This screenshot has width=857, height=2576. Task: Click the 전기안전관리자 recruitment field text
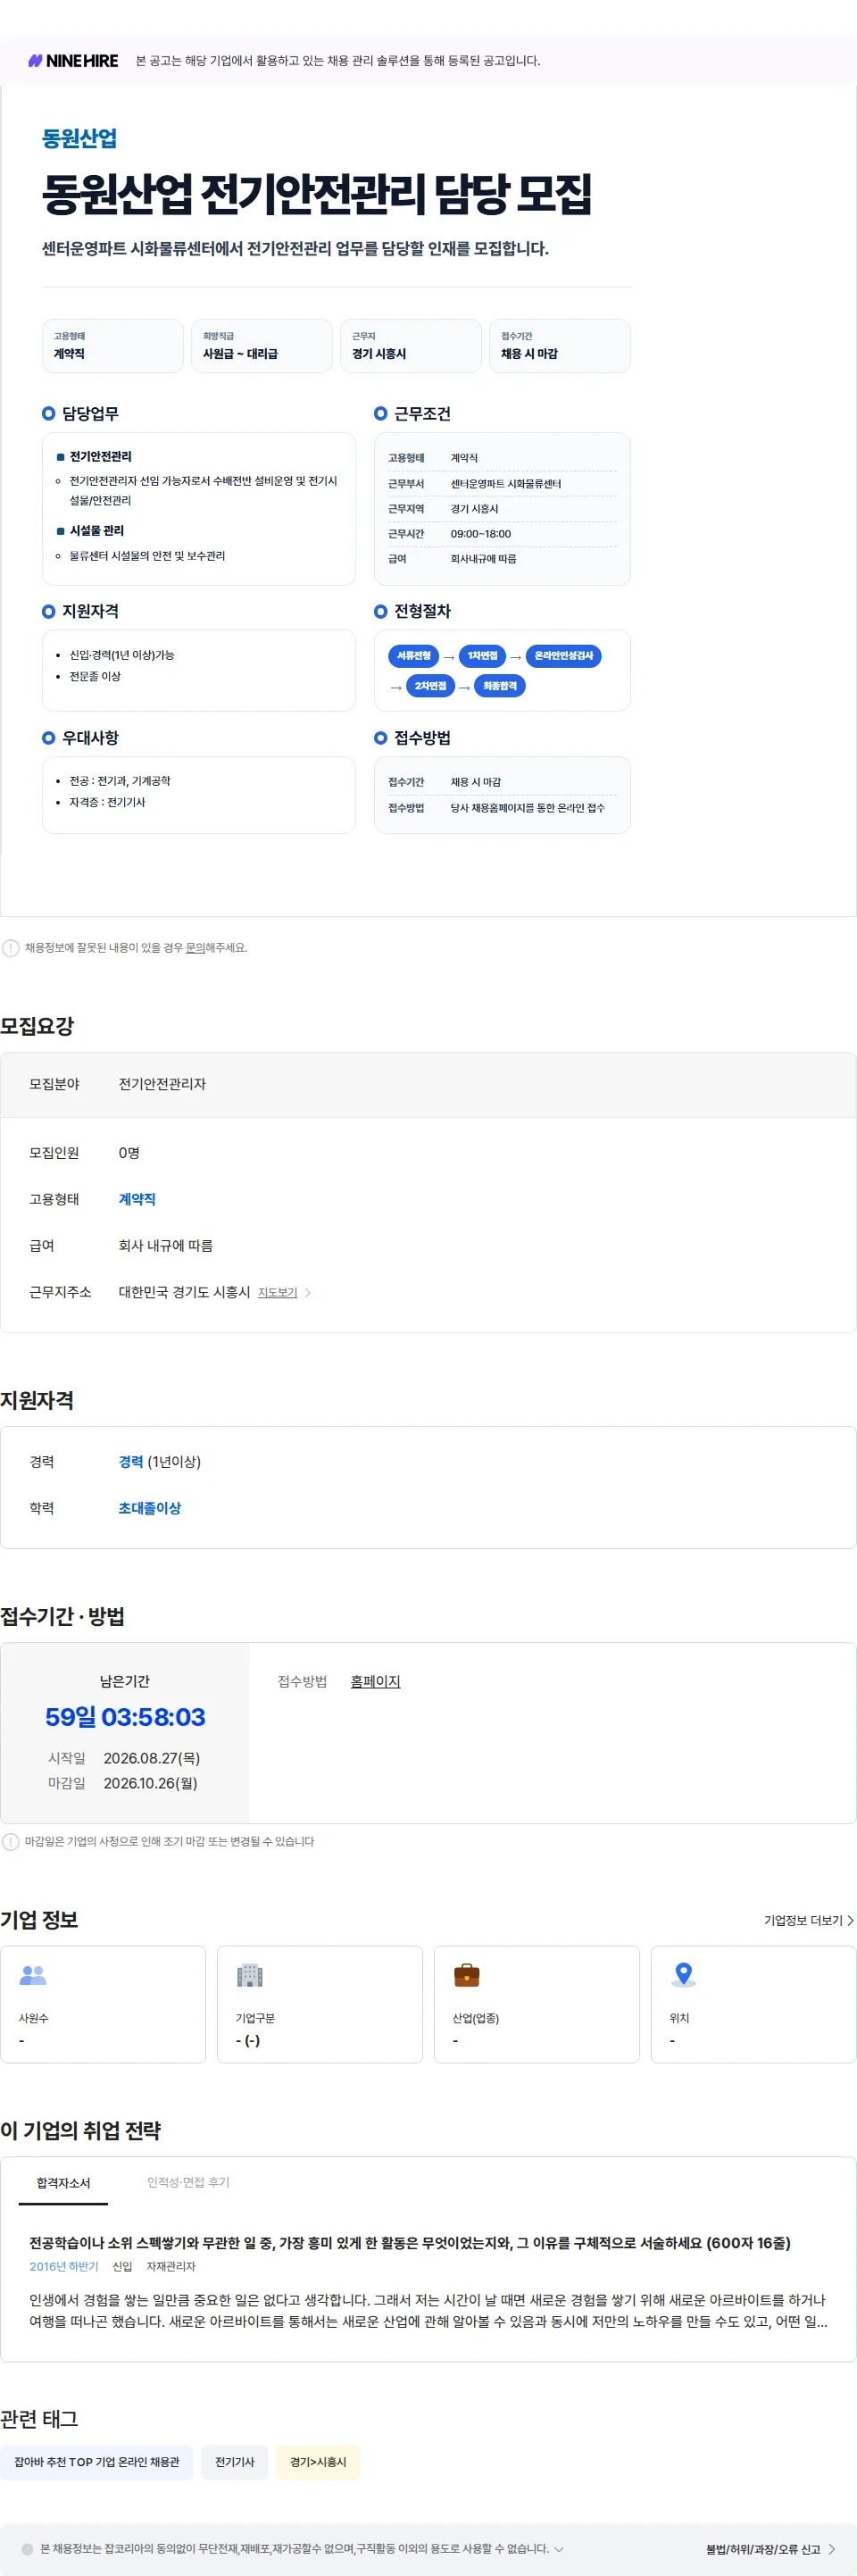tap(162, 1084)
